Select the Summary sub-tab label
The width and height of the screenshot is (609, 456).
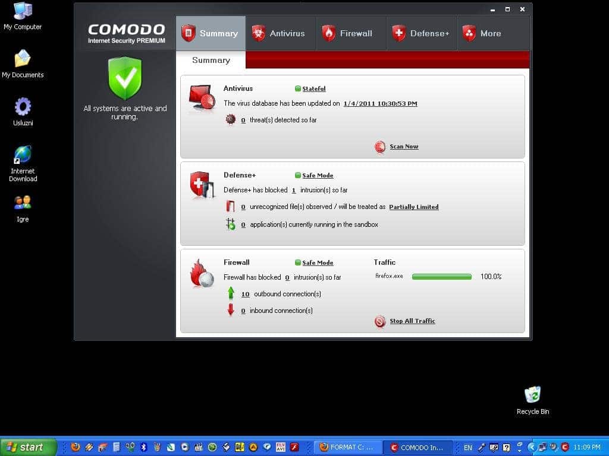(x=211, y=60)
